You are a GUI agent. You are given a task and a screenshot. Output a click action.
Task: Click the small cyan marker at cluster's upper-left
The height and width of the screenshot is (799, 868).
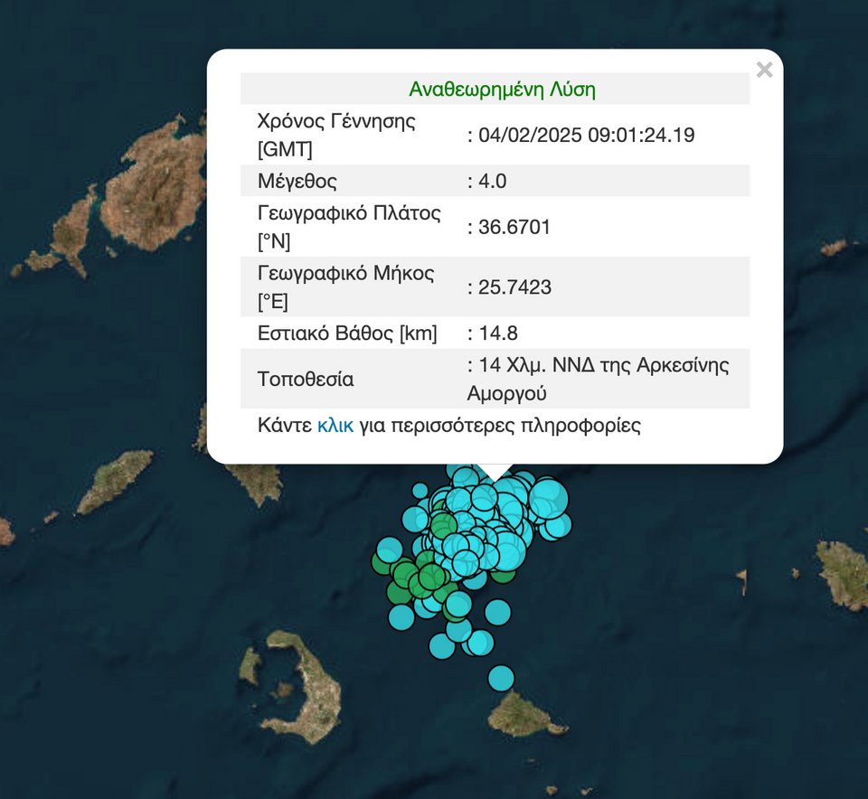click(x=420, y=491)
